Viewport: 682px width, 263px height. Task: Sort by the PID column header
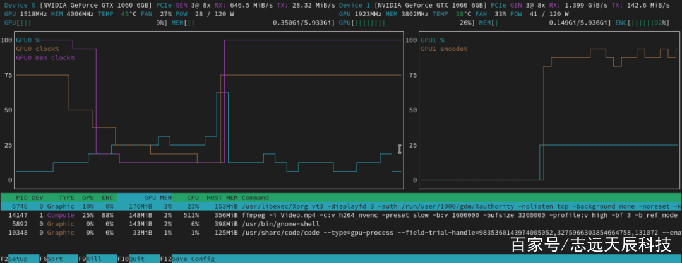coord(21,197)
